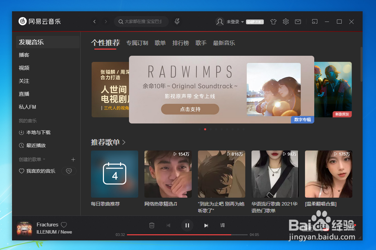Like the song Fractures with the heart
The width and height of the screenshot is (376, 250).
pos(64,225)
